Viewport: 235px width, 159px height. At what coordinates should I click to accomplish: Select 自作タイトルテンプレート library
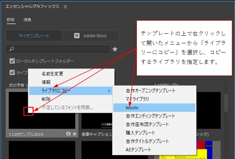[154, 141]
